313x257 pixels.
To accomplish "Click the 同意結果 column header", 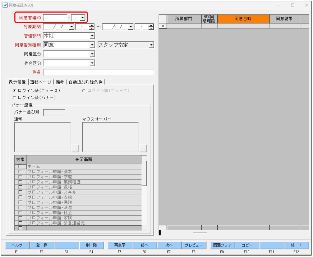I will (x=285, y=19).
